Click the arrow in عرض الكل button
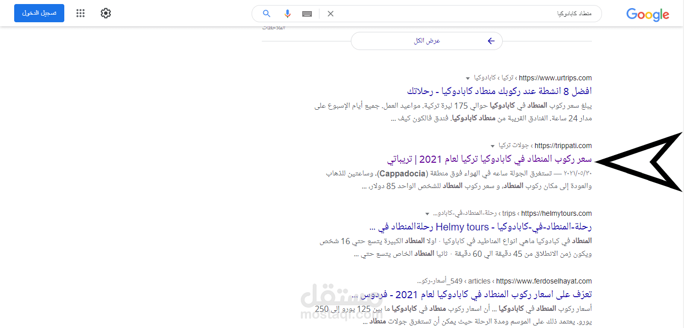 pos(491,41)
